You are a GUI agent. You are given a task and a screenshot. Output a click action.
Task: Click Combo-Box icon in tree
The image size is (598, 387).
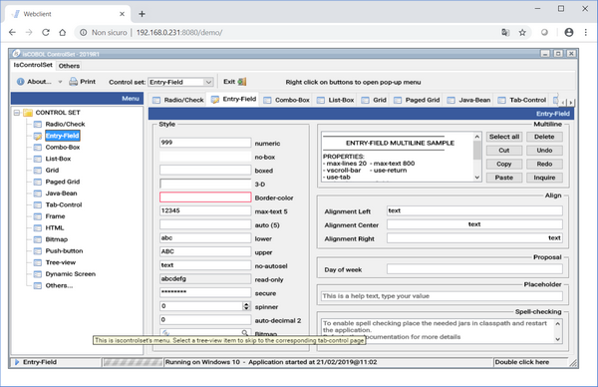tap(38, 148)
